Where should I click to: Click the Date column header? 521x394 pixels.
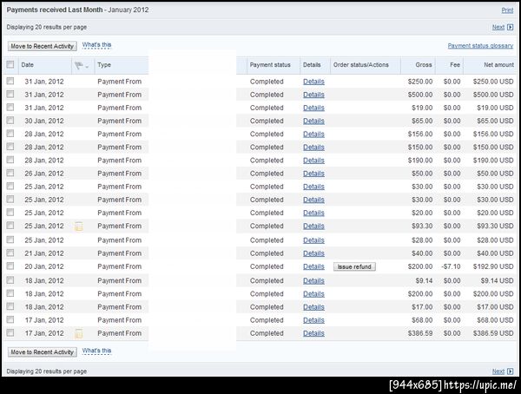coord(28,65)
